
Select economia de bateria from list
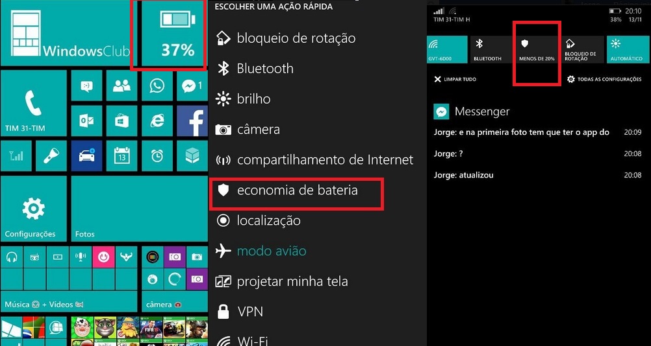[297, 190]
